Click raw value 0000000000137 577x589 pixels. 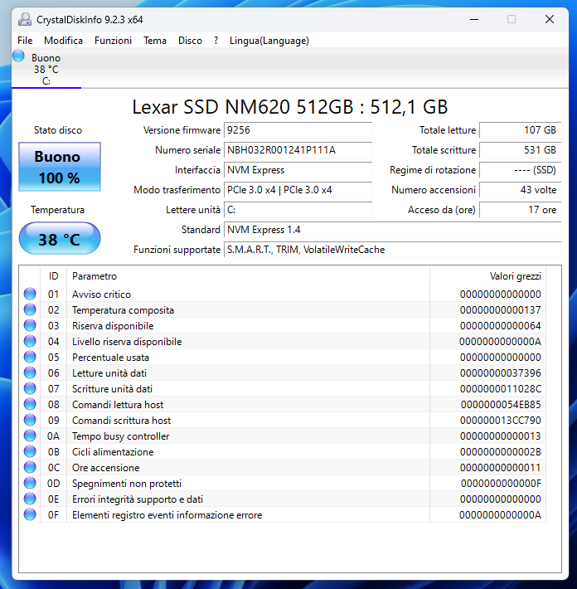pos(501,310)
